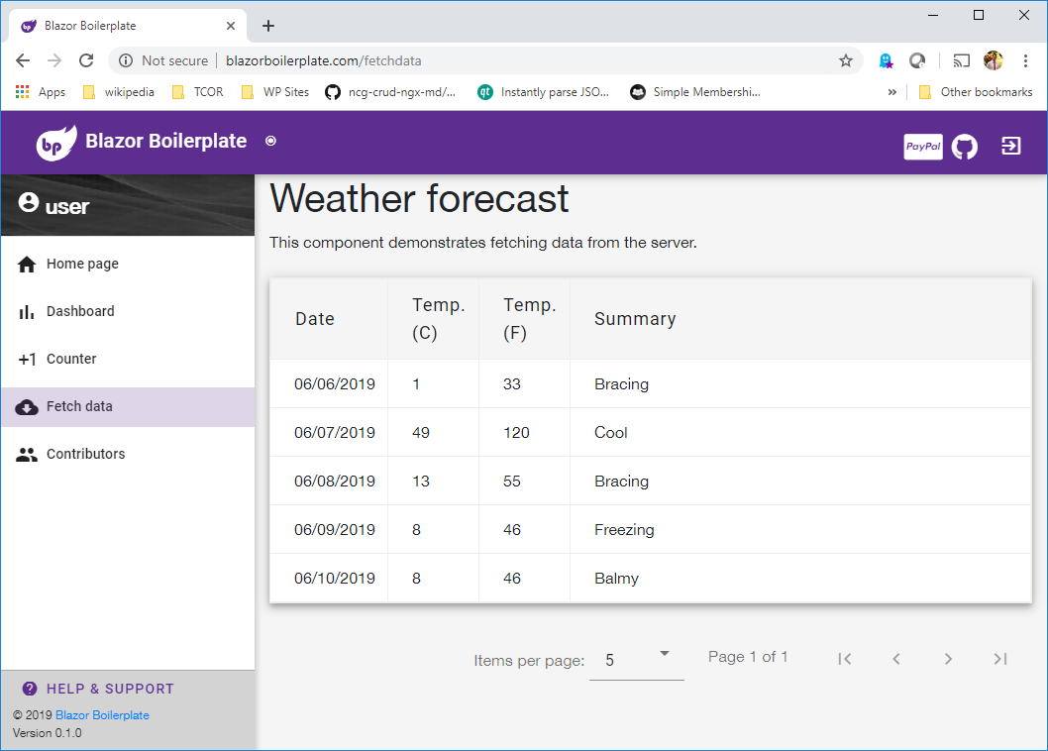Viewport: 1048px width, 751px height.
Task: Select the Contributors people icon
Action: (x=27, y=454)
